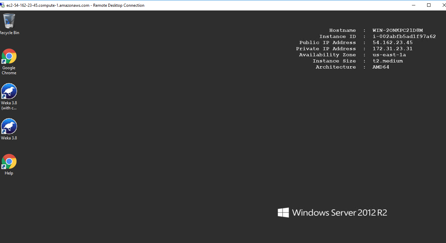Image resolution: width=446 pixels, height=243 pixels.
Task: Close the Remote Desktop Connection window
Action: click(443, 5)
